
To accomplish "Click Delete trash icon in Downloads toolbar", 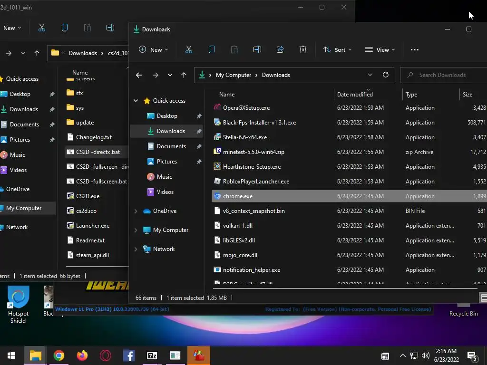I will (x=303, y=49).
